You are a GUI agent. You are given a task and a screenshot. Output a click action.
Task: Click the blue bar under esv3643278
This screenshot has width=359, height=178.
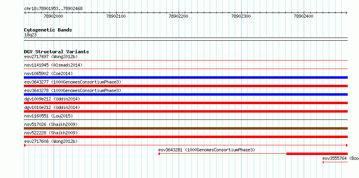coord(186,94)
